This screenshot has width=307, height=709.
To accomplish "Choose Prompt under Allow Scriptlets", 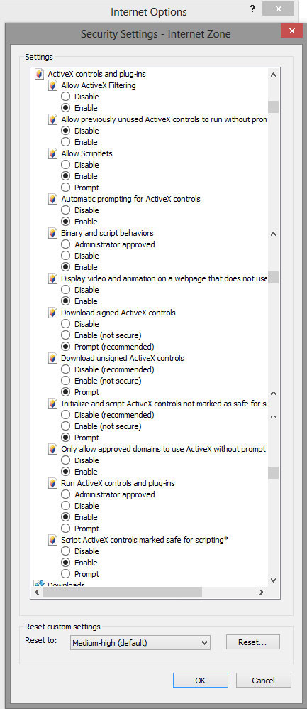I will [66, 188].
